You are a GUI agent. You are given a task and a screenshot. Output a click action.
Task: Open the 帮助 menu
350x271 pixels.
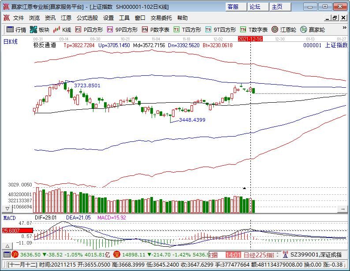(x=182, y=18)
